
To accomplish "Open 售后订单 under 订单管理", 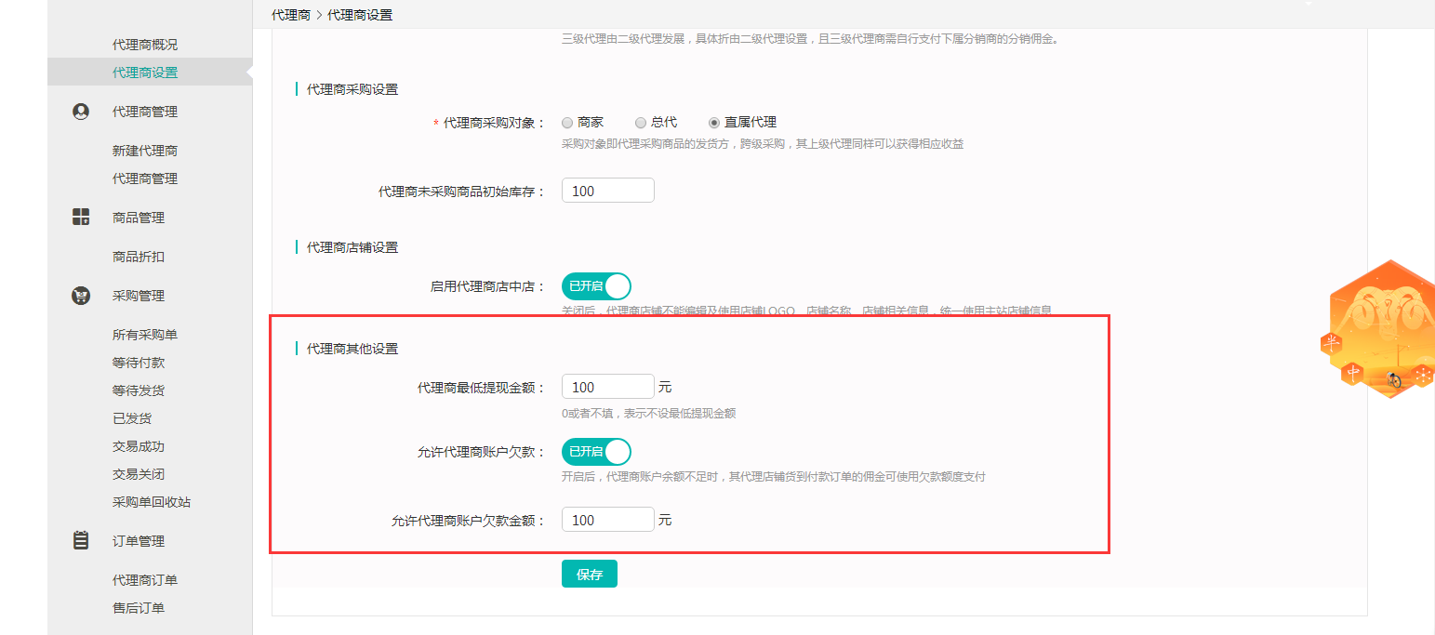I will [x=138, y=608].
